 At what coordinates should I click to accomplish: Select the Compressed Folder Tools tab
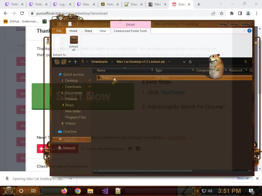130,31
